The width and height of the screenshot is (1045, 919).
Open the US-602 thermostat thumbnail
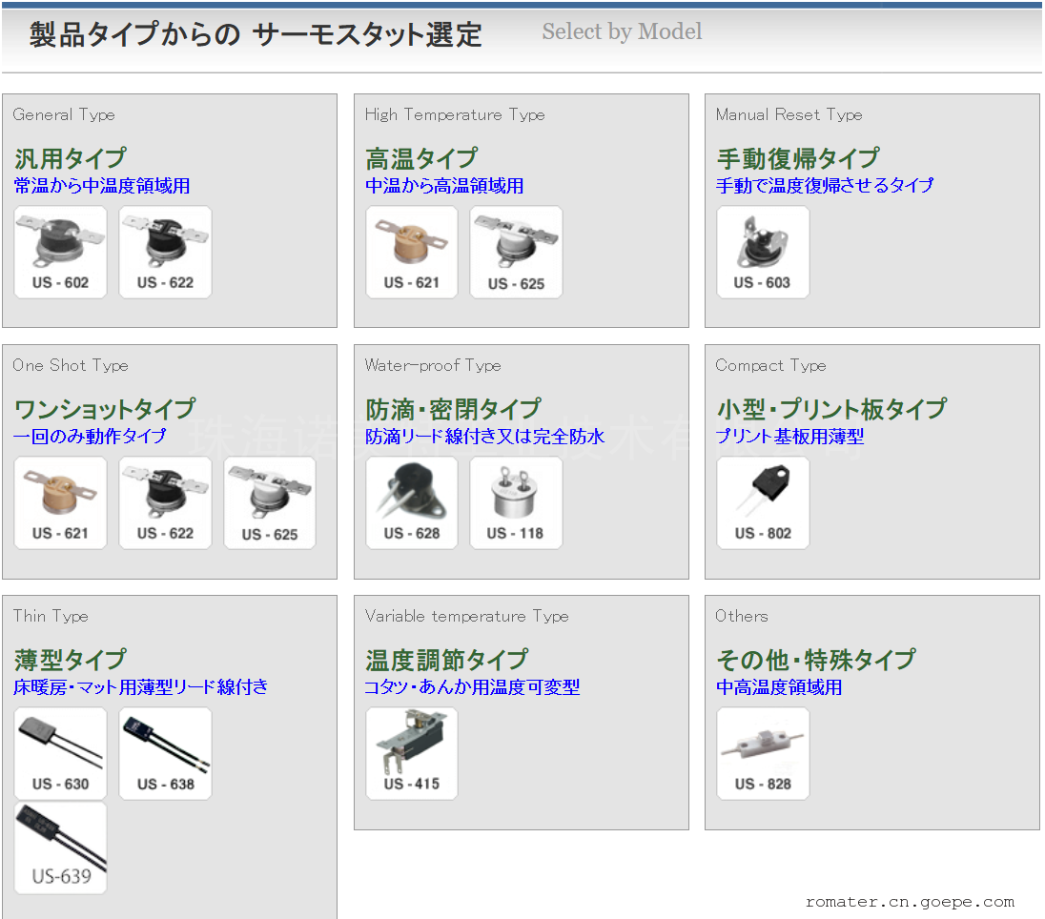(60, 252)
